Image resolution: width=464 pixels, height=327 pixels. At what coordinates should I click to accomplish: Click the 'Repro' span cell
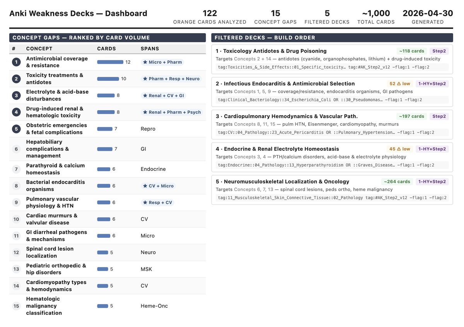point(148,129)
